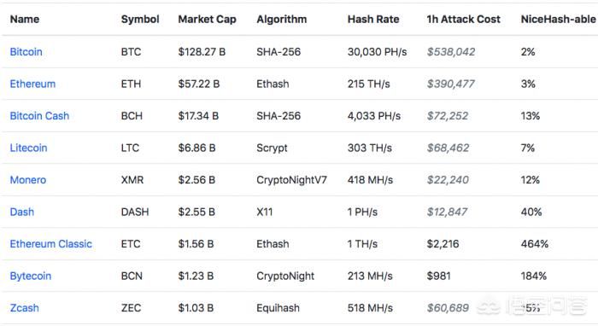Sort by NiceHash-able column header
Screen dimensions: 598x326
(559, 19)
